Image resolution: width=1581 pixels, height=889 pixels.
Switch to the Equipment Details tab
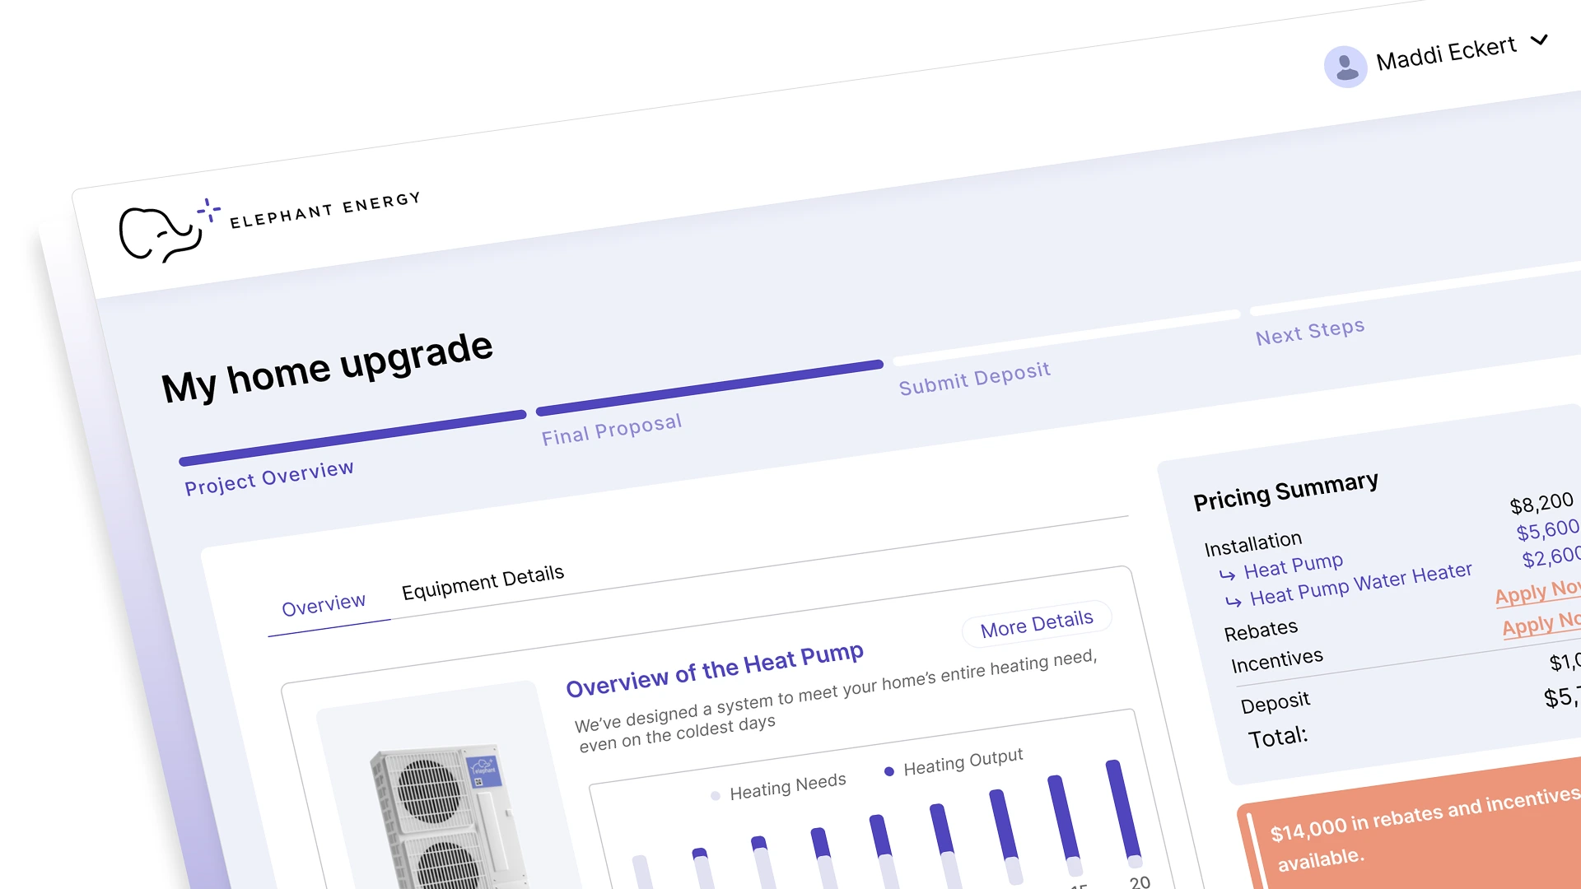[483, 582]
